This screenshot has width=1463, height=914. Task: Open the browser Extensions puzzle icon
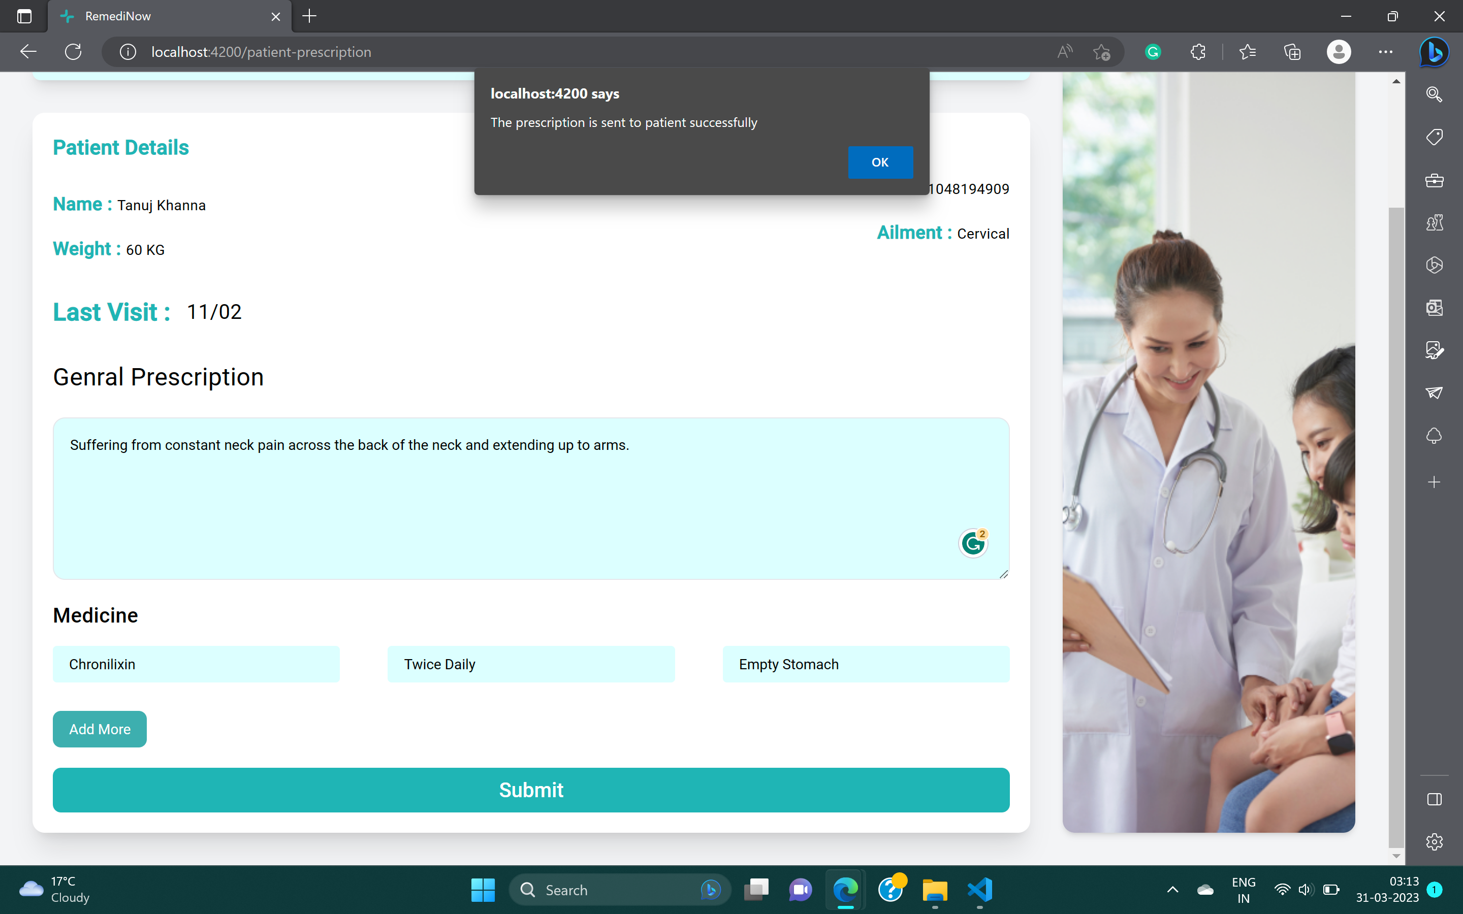(1198, 52)
